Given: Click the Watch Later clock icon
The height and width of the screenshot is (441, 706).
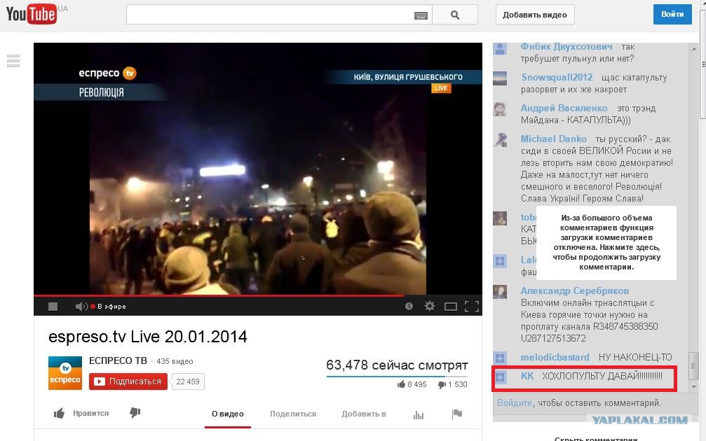Looking at the screenshot, I should pyautogui.click(x=409, y=306).
